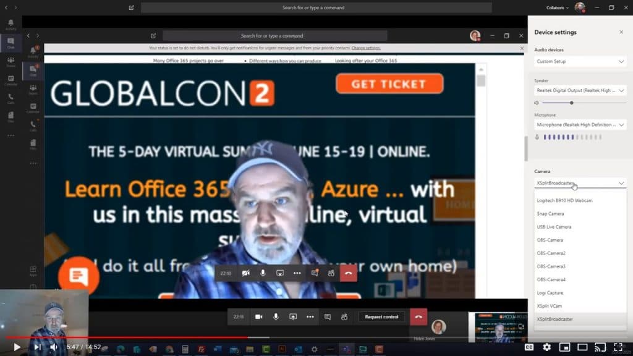Enter YouTube full screen

click(x=618, y=347)
